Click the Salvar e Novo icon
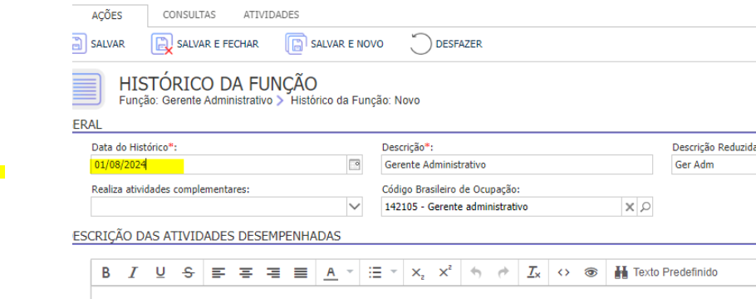The height and width of the screenshot is (299, 756). (296, 44)
